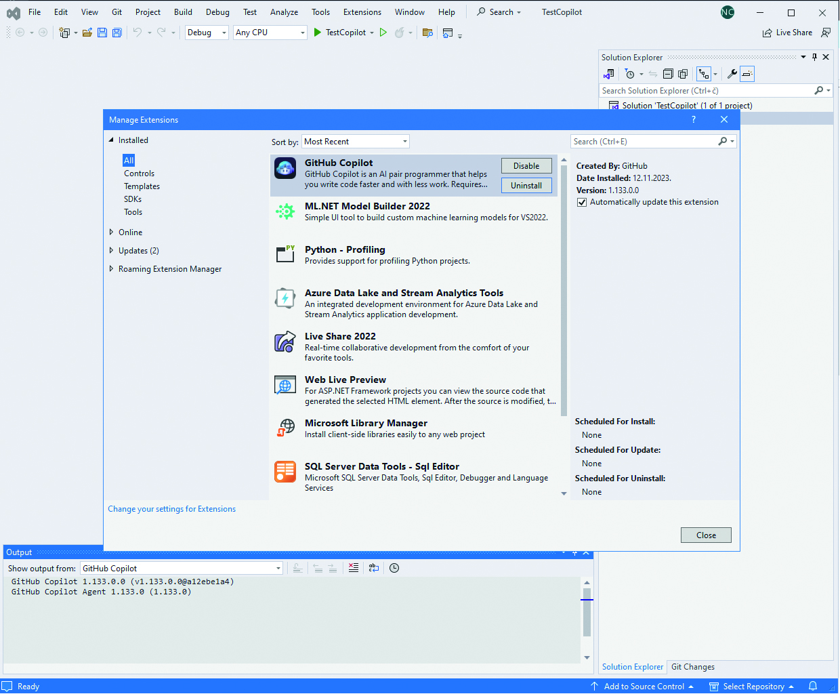The width and height of the screenshot is (840, 694).
Task: Click the Solution Explorer Properties wrench icon
Action: point(732,74)
